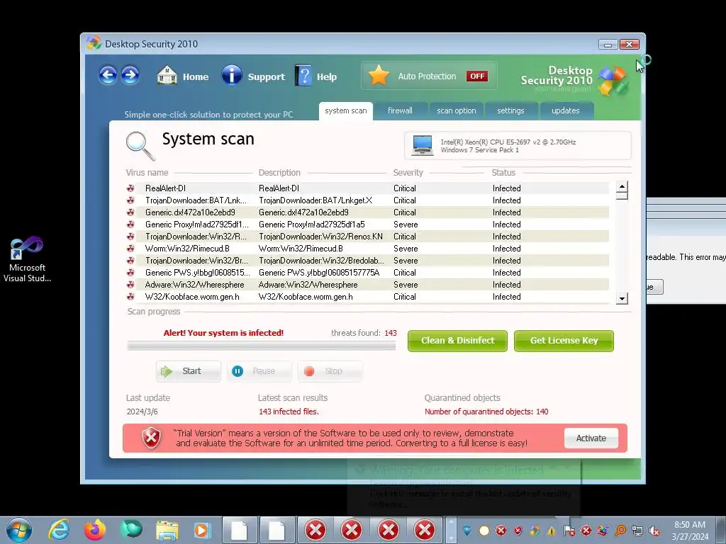The height and width of the screenshot is (544, 726).
Task: Select the TrojanDownloader:Win32/Renos.KN description cell
Action: tap(321, 237)
